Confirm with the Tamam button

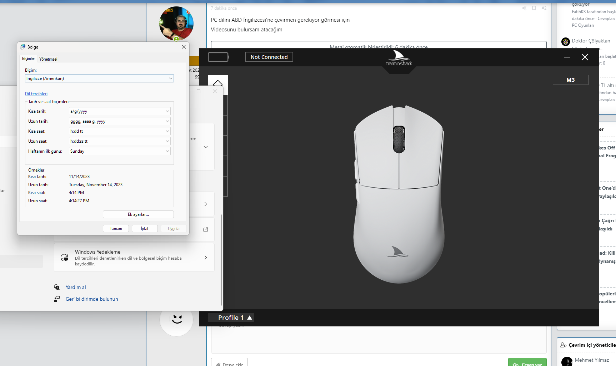(116, 229)
